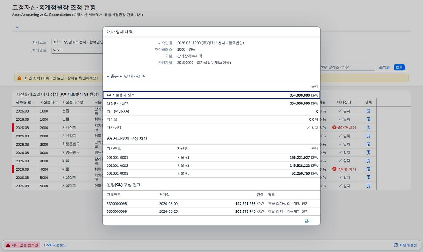
Task: Select the AA 서브렛저 잔액 row
Action: tap(211, 95)
